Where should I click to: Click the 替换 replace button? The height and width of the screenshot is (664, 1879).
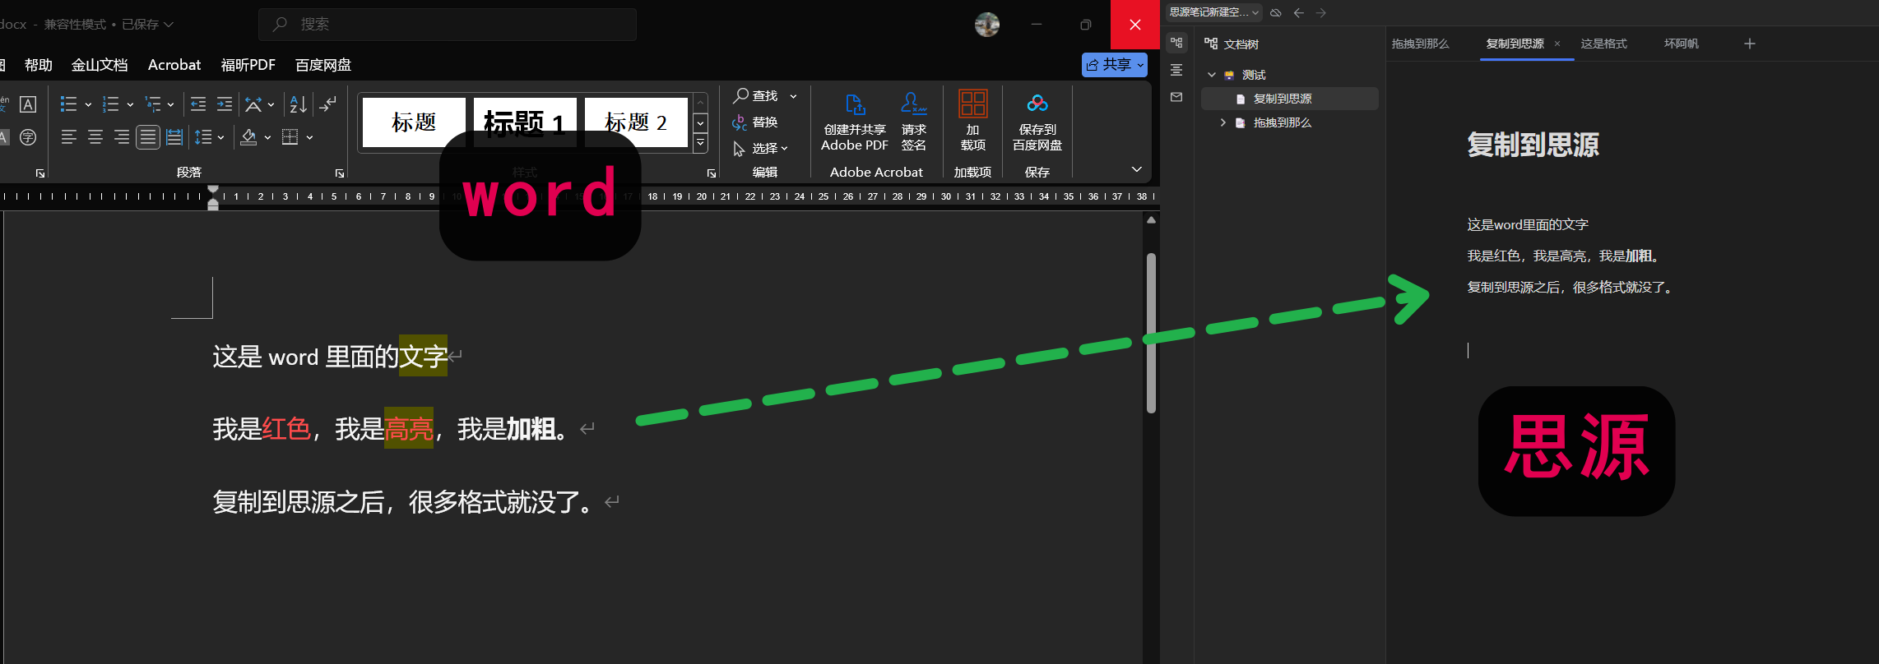755,122
